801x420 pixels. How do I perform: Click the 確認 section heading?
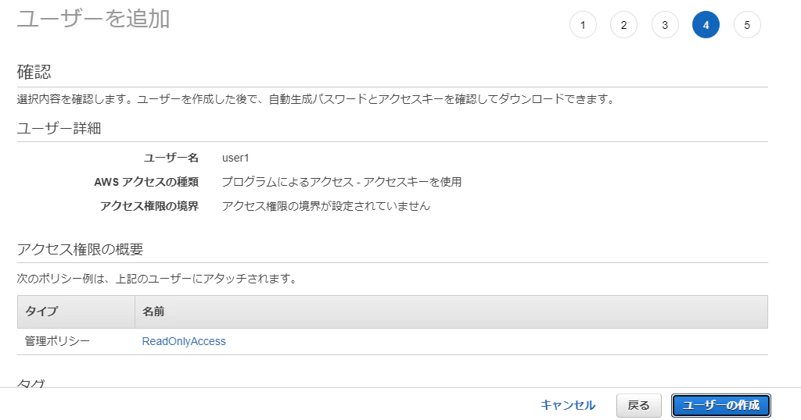coord(34,72)
